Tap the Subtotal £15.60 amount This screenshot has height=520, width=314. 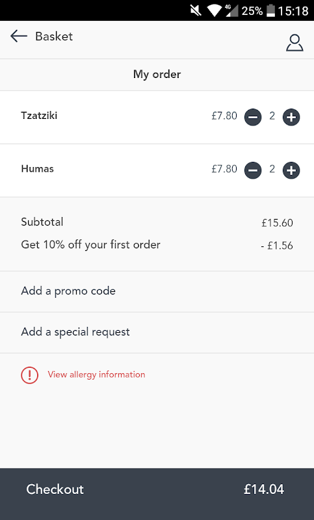coord(277,222)
